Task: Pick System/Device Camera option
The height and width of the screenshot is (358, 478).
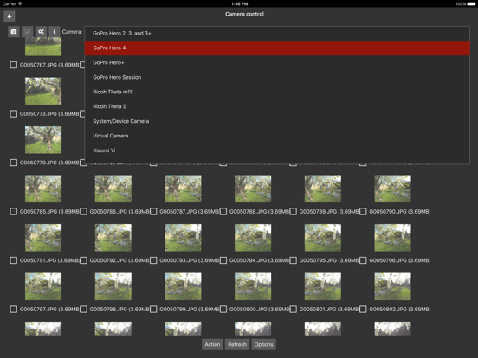Action: coord(277,121)
